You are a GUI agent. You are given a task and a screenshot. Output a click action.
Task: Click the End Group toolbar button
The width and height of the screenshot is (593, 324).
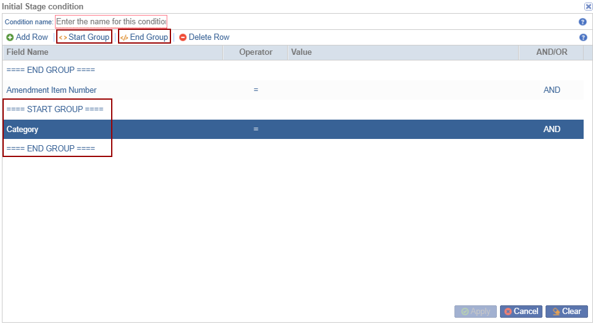coord(144,37)
